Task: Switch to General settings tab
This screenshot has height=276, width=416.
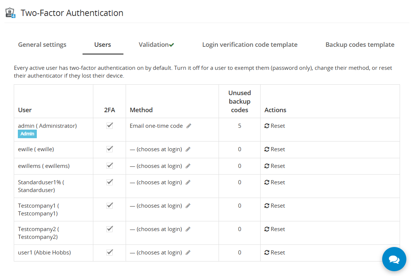Action: click(x=42, y=45)
